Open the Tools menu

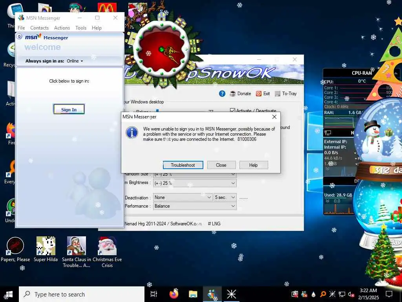[81, 28]
